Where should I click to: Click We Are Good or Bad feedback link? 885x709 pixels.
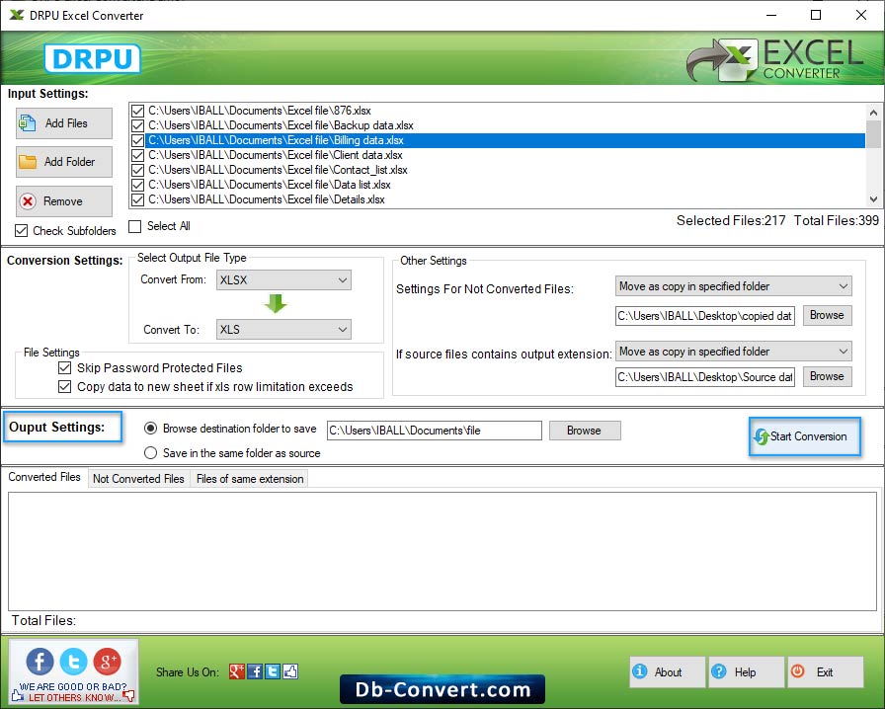pyautogui.click(x=73, y=691)
